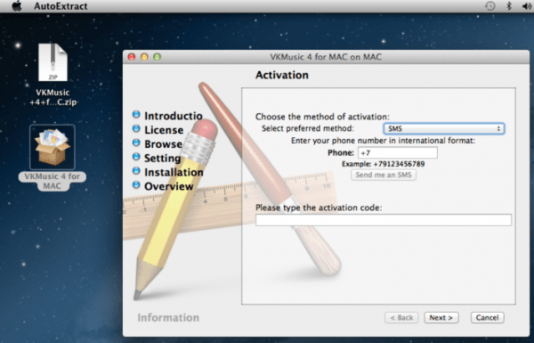Screen dimensions: 534x343
Task: Open the SMS activation method dropdown
Action: point(444,128)
